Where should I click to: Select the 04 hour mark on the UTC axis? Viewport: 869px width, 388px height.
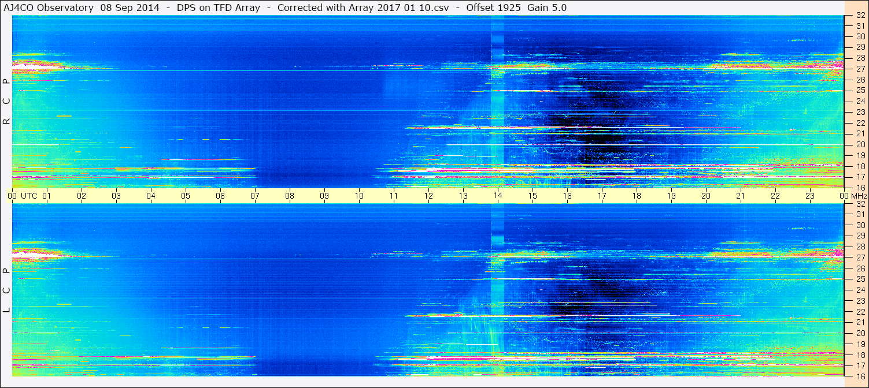[x=151, y=196]
